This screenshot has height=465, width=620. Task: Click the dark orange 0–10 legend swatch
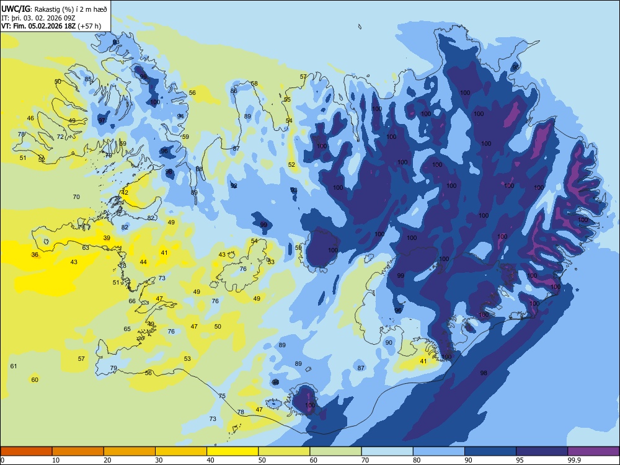26,451
